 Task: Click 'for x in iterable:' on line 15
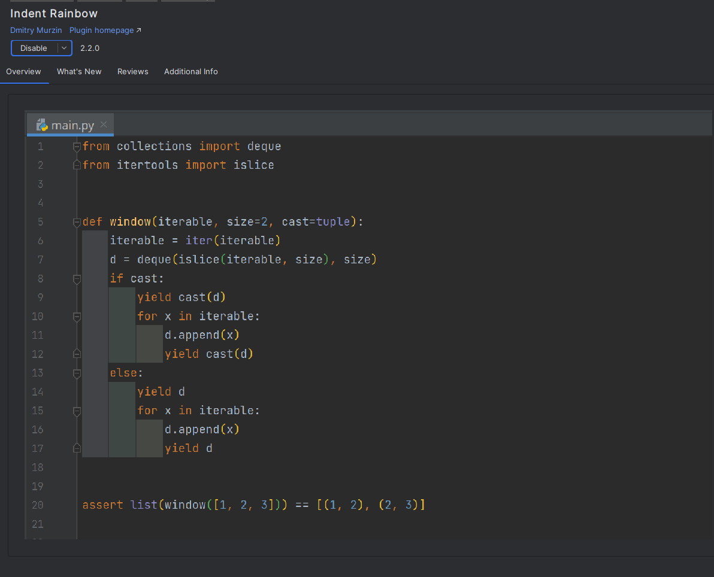(198, 411)
